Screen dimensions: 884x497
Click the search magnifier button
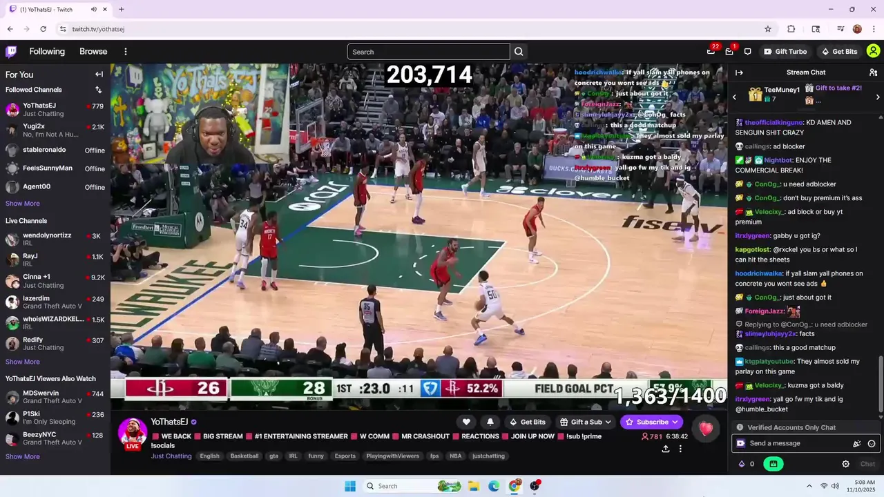[519, 52]
